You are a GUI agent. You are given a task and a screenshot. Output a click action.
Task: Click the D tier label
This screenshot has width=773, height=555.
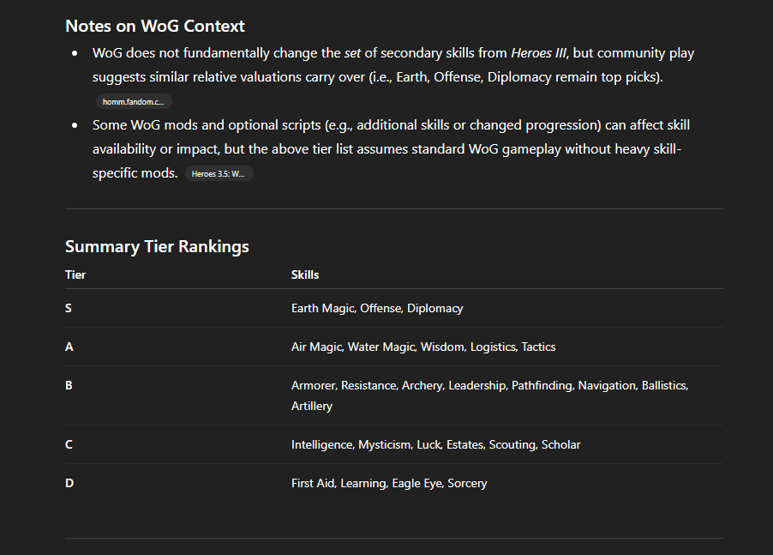tap(69, 483)
